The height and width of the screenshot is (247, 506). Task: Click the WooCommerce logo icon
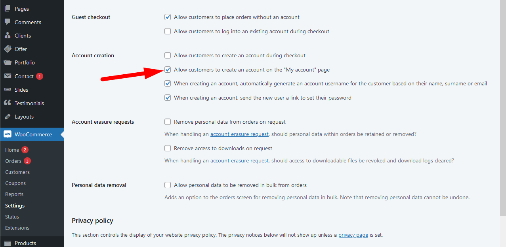pyautogui.click(x=8, y=134)
